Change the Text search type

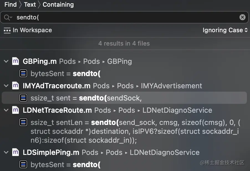pos(30,5)
